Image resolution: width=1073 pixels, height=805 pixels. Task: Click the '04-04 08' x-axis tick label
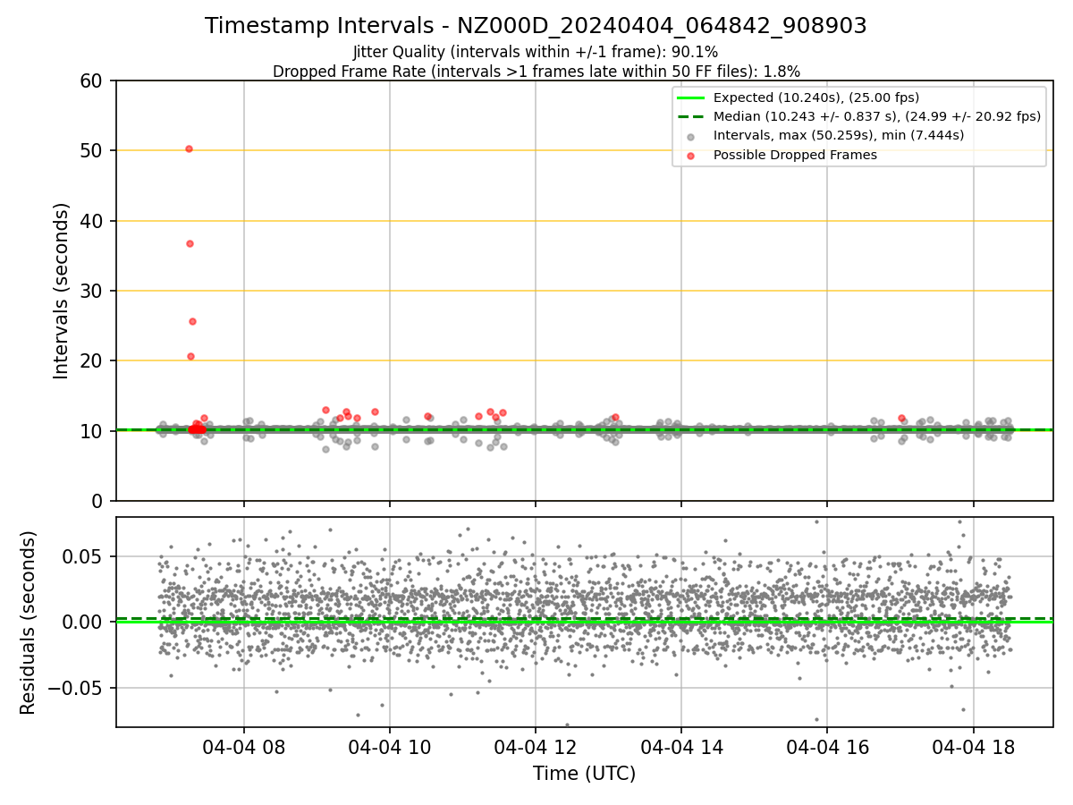pos(243,748)
